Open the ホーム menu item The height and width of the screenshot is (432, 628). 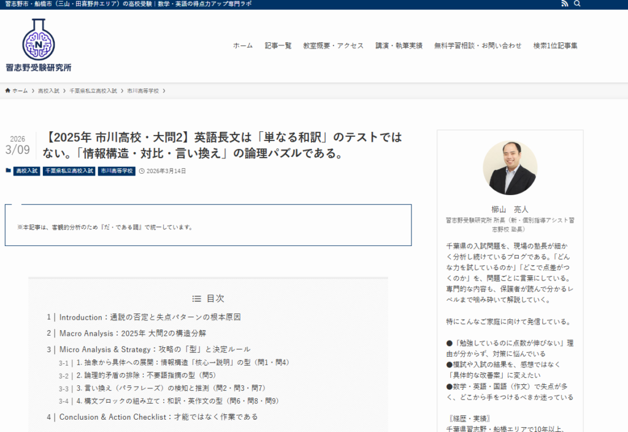pyautogui.click(x=243, y=45)
